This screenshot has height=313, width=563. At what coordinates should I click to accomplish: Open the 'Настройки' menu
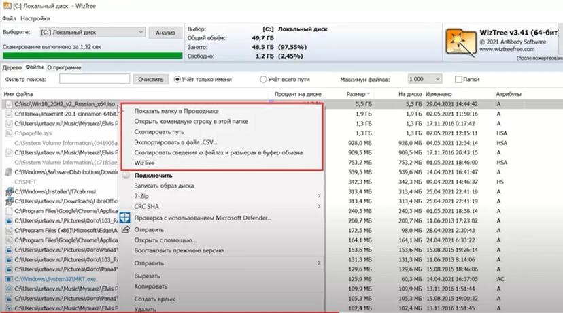coord(35,18)
